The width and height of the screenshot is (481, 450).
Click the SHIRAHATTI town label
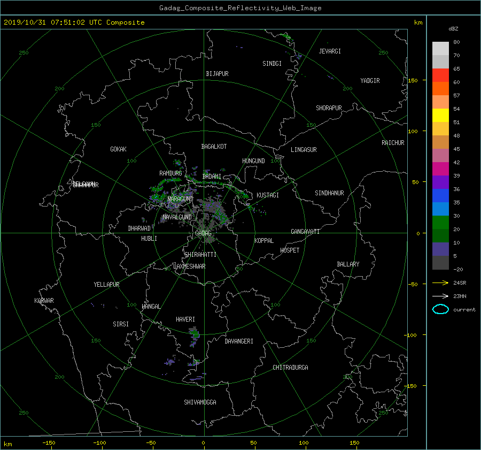click(x=200, y=255)
